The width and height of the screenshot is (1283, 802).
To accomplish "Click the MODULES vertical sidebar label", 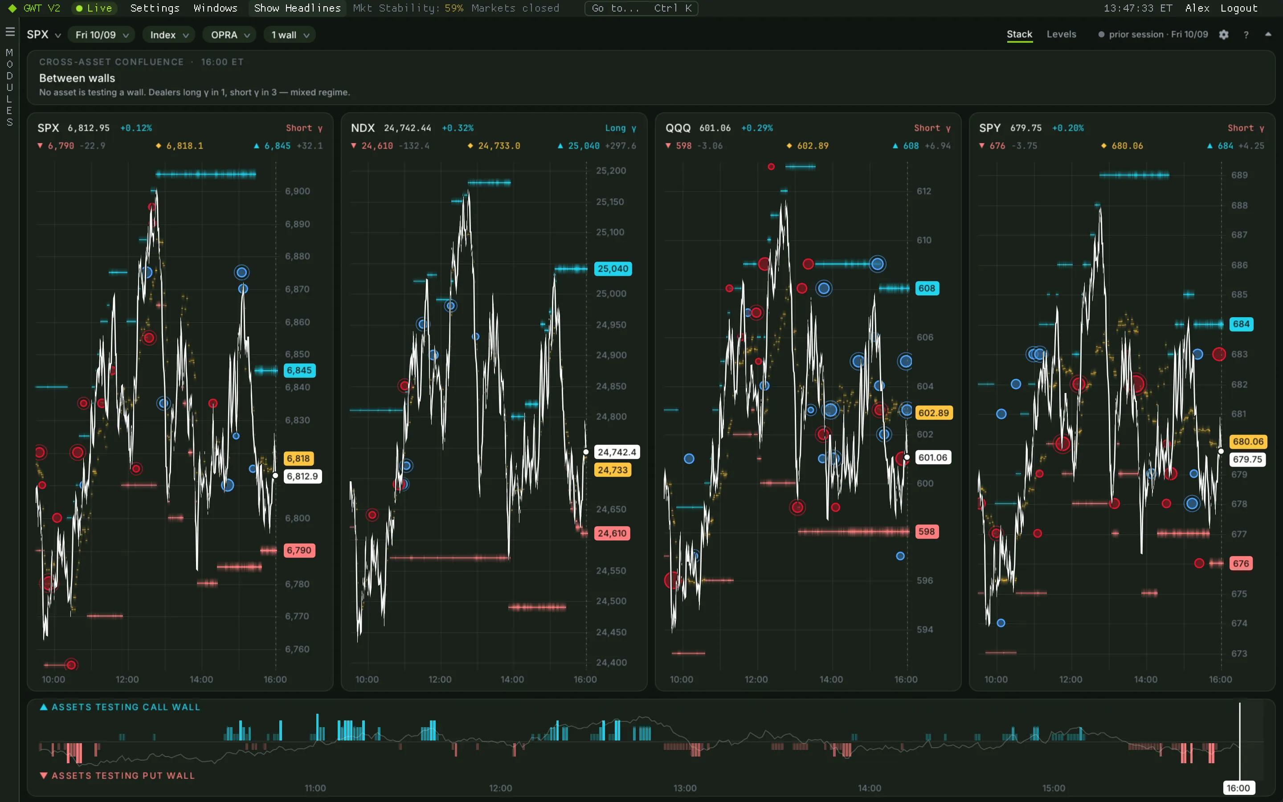I will point(9,87).
